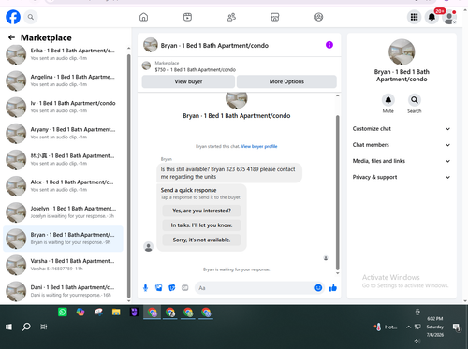Viewport: 468px width, 349px height.
Task: Show hidden system tray icons
Action: [408, 327]
